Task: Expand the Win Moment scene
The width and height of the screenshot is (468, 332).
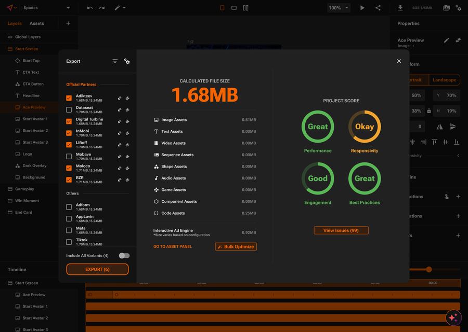Action: pos(27,200)
